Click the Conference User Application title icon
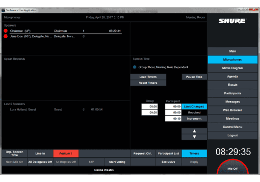Viewport: 260px width, 182px height. tap(3, 10)
